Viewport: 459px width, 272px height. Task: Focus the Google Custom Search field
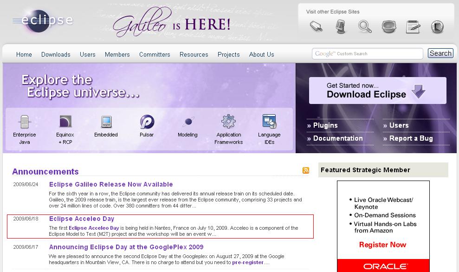click(367, 54)
